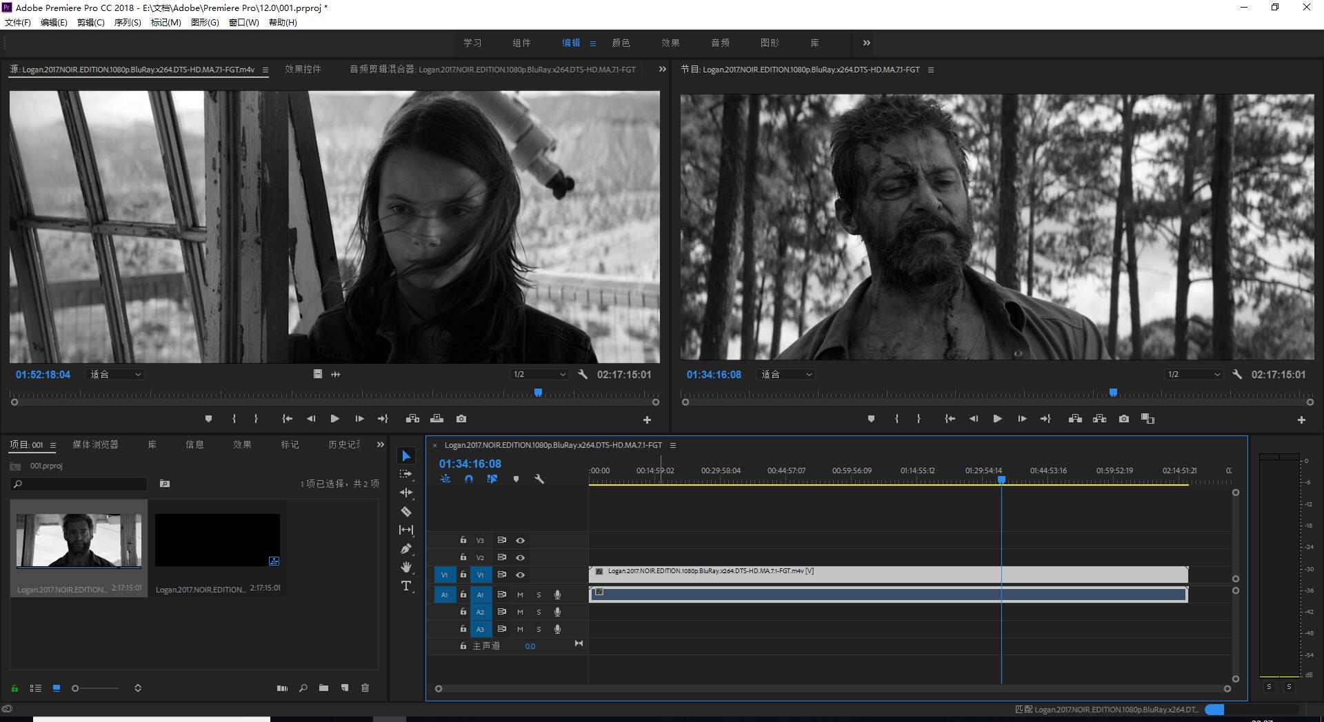Screen dimensions: 1324x722
Task: Click Lift button in Program monitor
Action: coord(1075,419)
